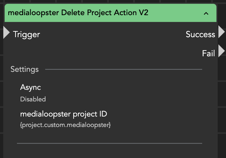Select the medialoopster Delete Project Action V2 title
The image size is (226, 158).
pyautogui.click(x=78, y=13)
